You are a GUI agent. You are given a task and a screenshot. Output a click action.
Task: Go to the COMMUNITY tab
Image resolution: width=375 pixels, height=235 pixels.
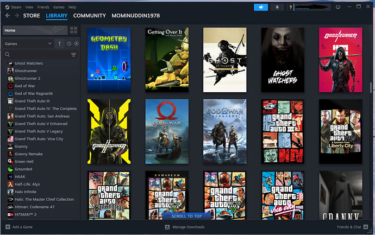click(x=89, y=16)
